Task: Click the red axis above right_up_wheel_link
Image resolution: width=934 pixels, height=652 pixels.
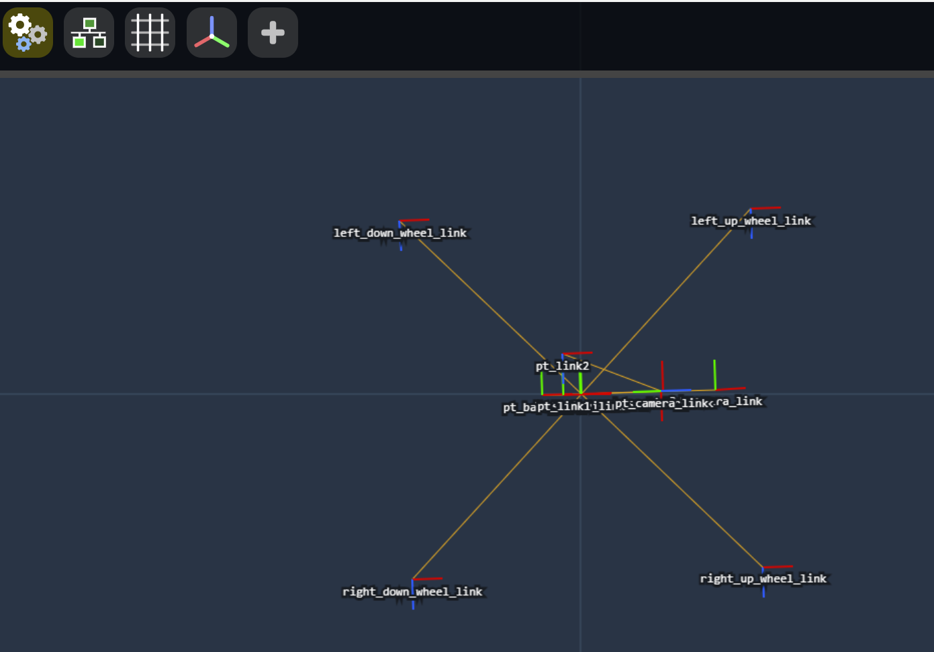Action: [x=778, y=567]
